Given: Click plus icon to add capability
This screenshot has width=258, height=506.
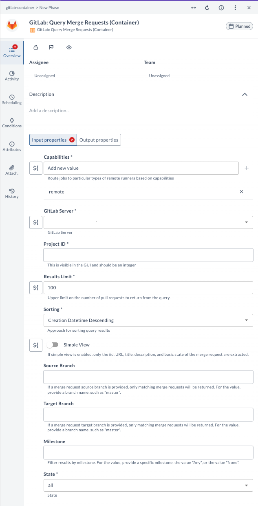Looking at the screenshot, I should [247, 168].
